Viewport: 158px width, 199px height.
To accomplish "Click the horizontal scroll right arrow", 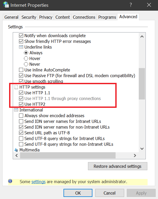I will click(135, 155).
